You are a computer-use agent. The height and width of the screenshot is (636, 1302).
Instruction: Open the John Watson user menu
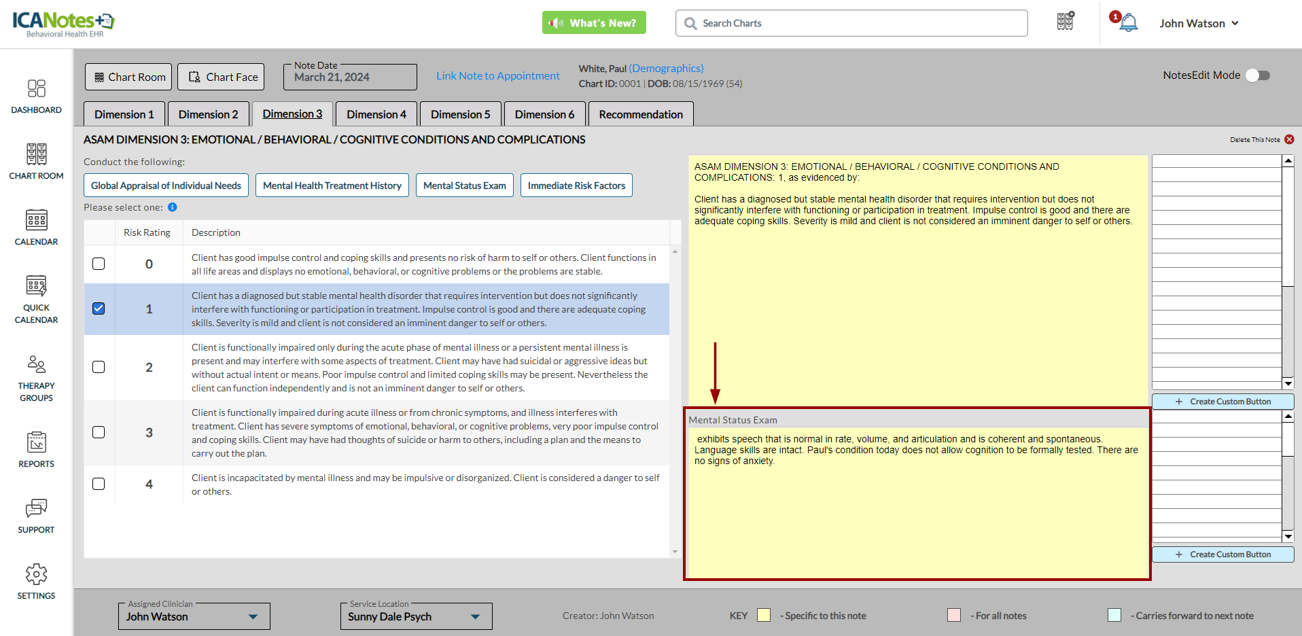(x=1199, y=23)
